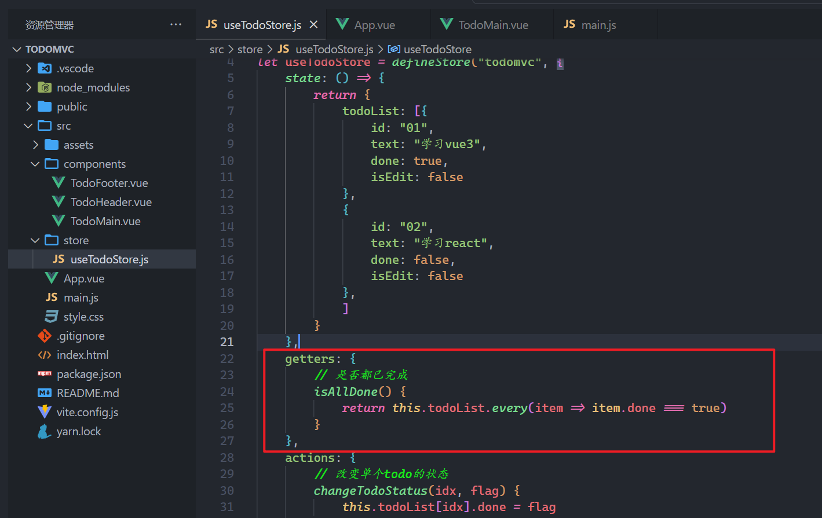
Task: Expand the public folder chevron
Action: (28, 106)
